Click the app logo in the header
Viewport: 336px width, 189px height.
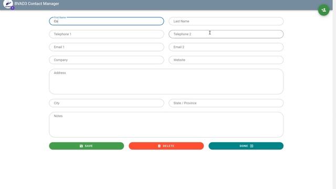pyautogui.click(x=8, y=4)
